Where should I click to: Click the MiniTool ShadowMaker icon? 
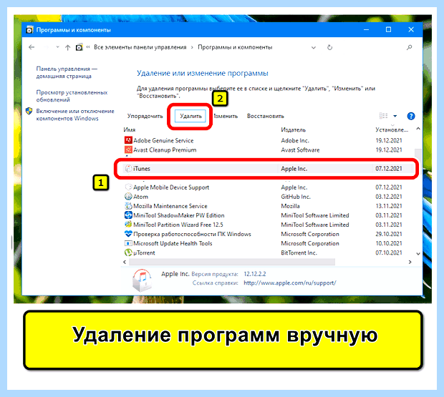point(128,215)
